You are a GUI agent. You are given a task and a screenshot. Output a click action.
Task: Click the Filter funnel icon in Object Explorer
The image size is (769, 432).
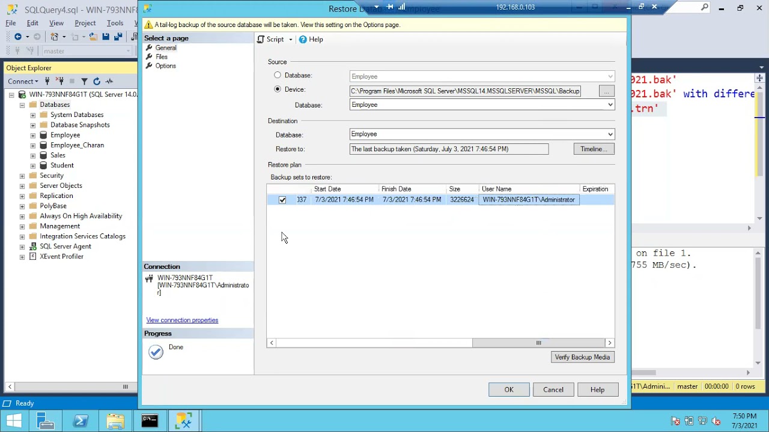coord(84,81)
